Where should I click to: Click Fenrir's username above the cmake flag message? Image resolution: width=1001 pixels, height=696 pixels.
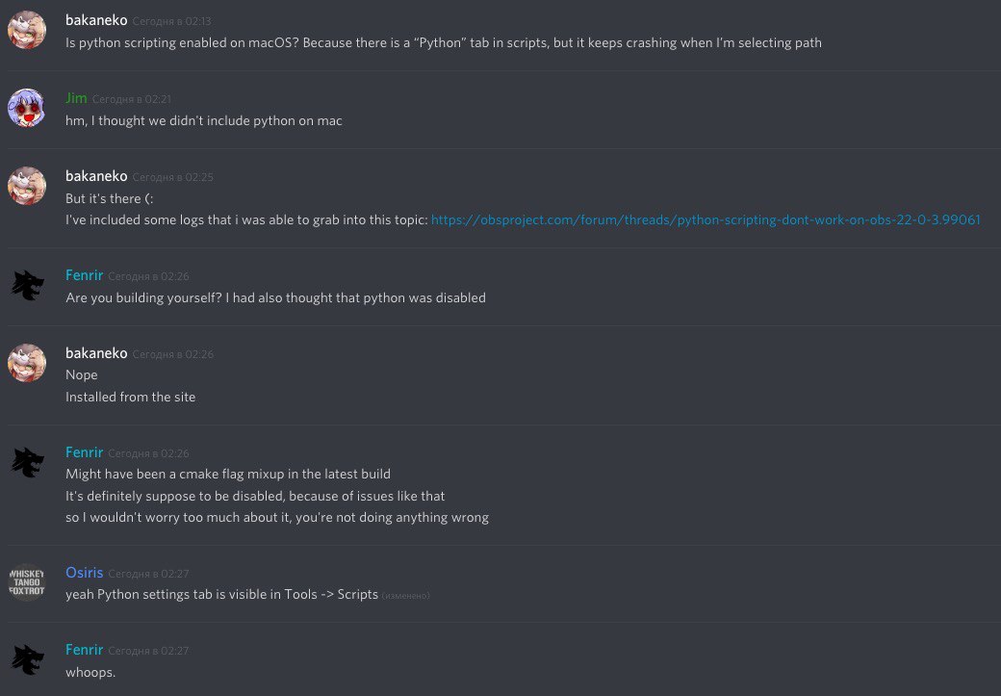[x=84, y=452]
